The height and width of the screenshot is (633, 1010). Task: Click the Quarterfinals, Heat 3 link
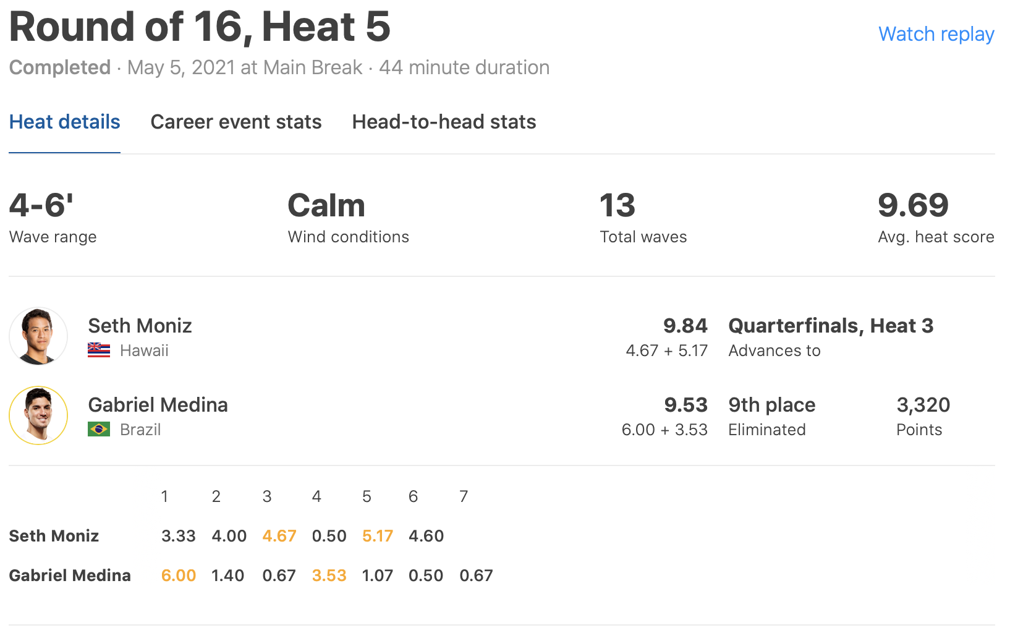point(830,326)
